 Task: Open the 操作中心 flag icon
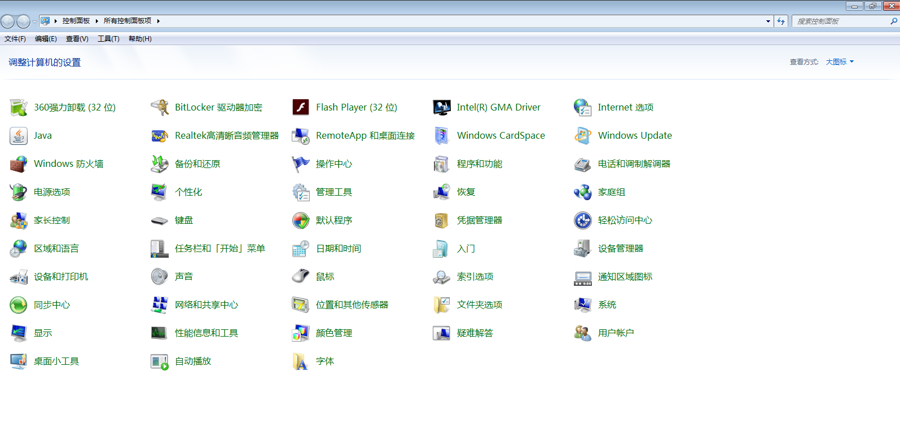pyautogui.click(x=301, y=164)
